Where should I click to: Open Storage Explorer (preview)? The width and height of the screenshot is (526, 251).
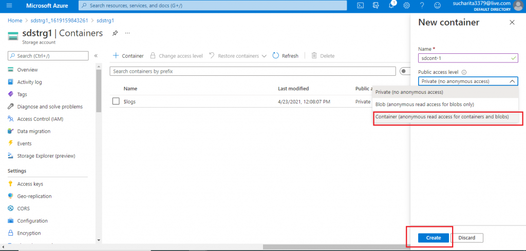click(x=46, y=156)
